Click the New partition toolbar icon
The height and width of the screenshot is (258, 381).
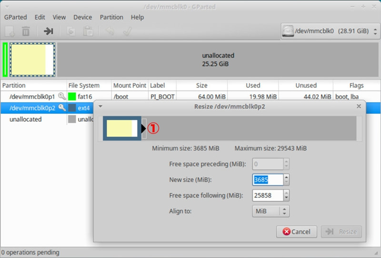tap(10, 31)
